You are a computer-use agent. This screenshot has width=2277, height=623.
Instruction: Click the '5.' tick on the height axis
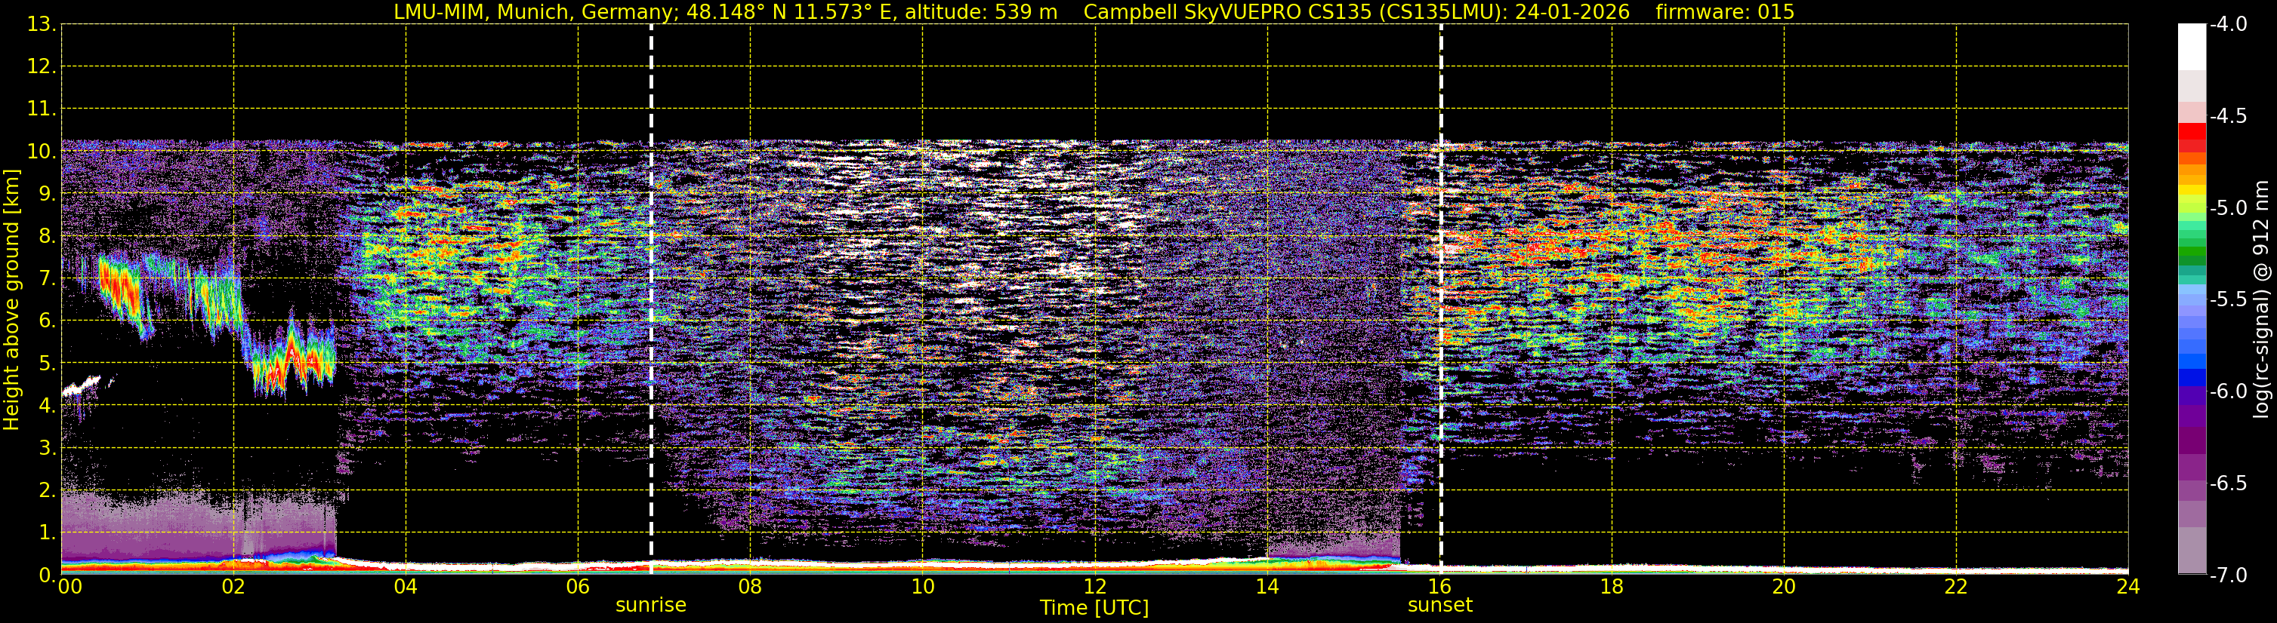pos(47,363)
